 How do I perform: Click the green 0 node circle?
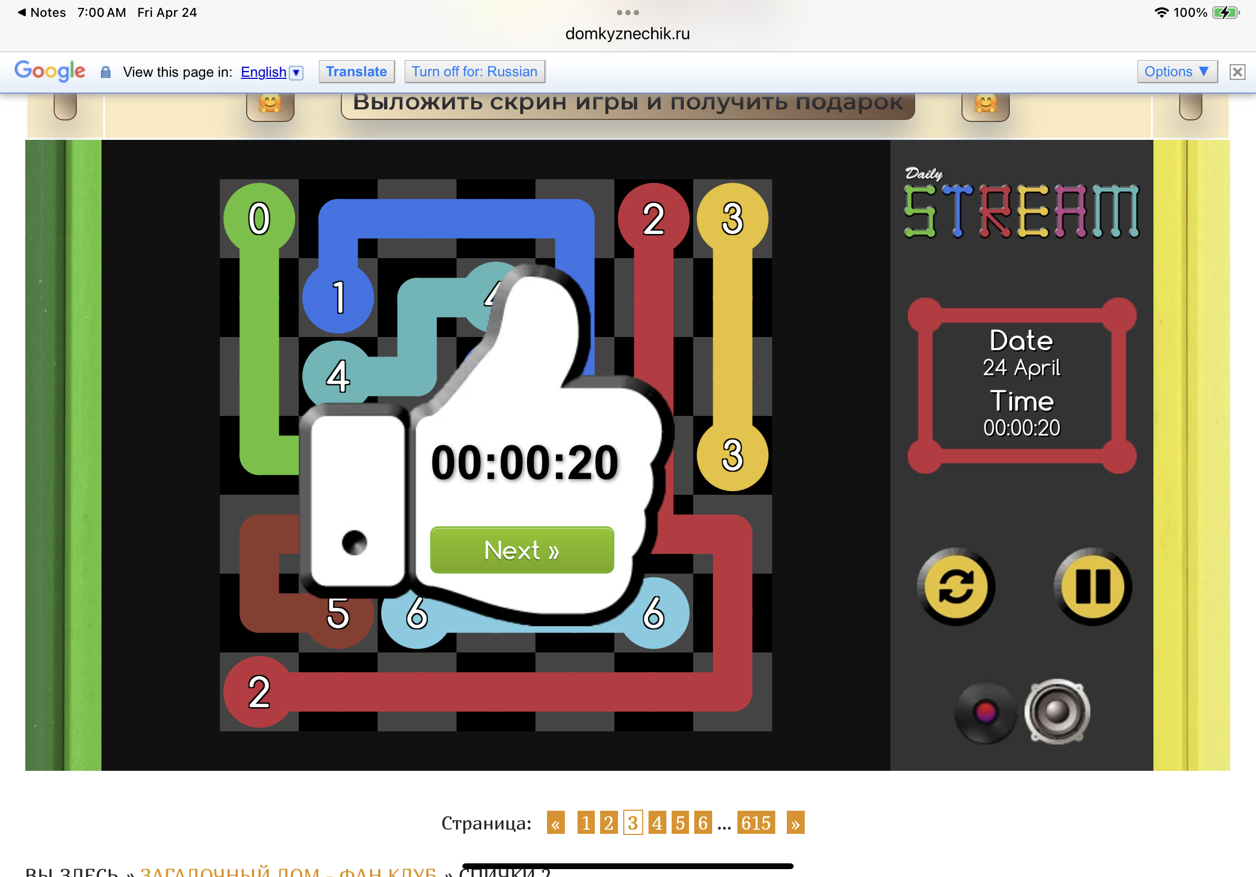(259, 219)
